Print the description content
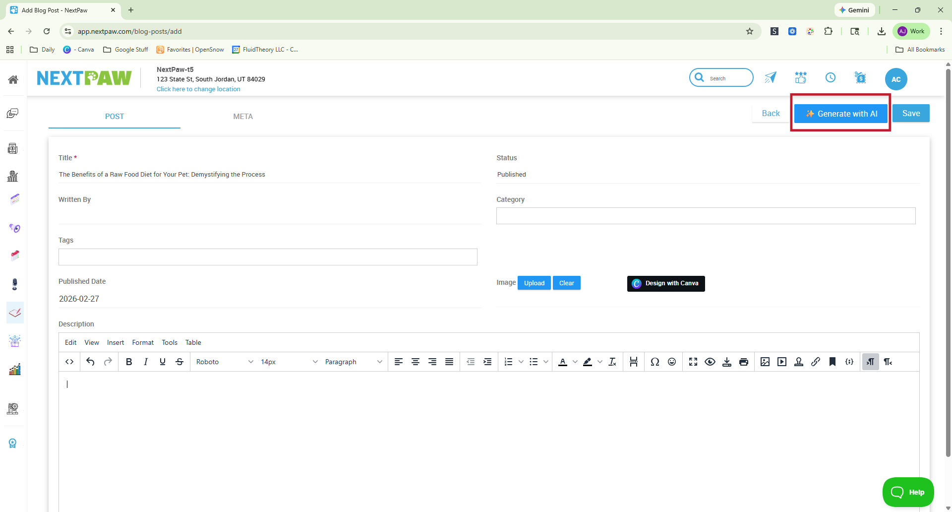This screenshot has height=512, width=952. point(744,362)
